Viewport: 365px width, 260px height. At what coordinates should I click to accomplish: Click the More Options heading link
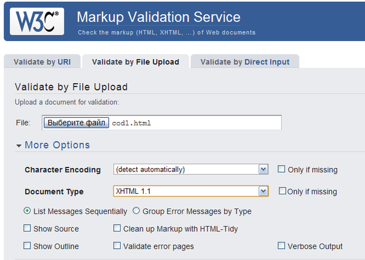(57, 145)
